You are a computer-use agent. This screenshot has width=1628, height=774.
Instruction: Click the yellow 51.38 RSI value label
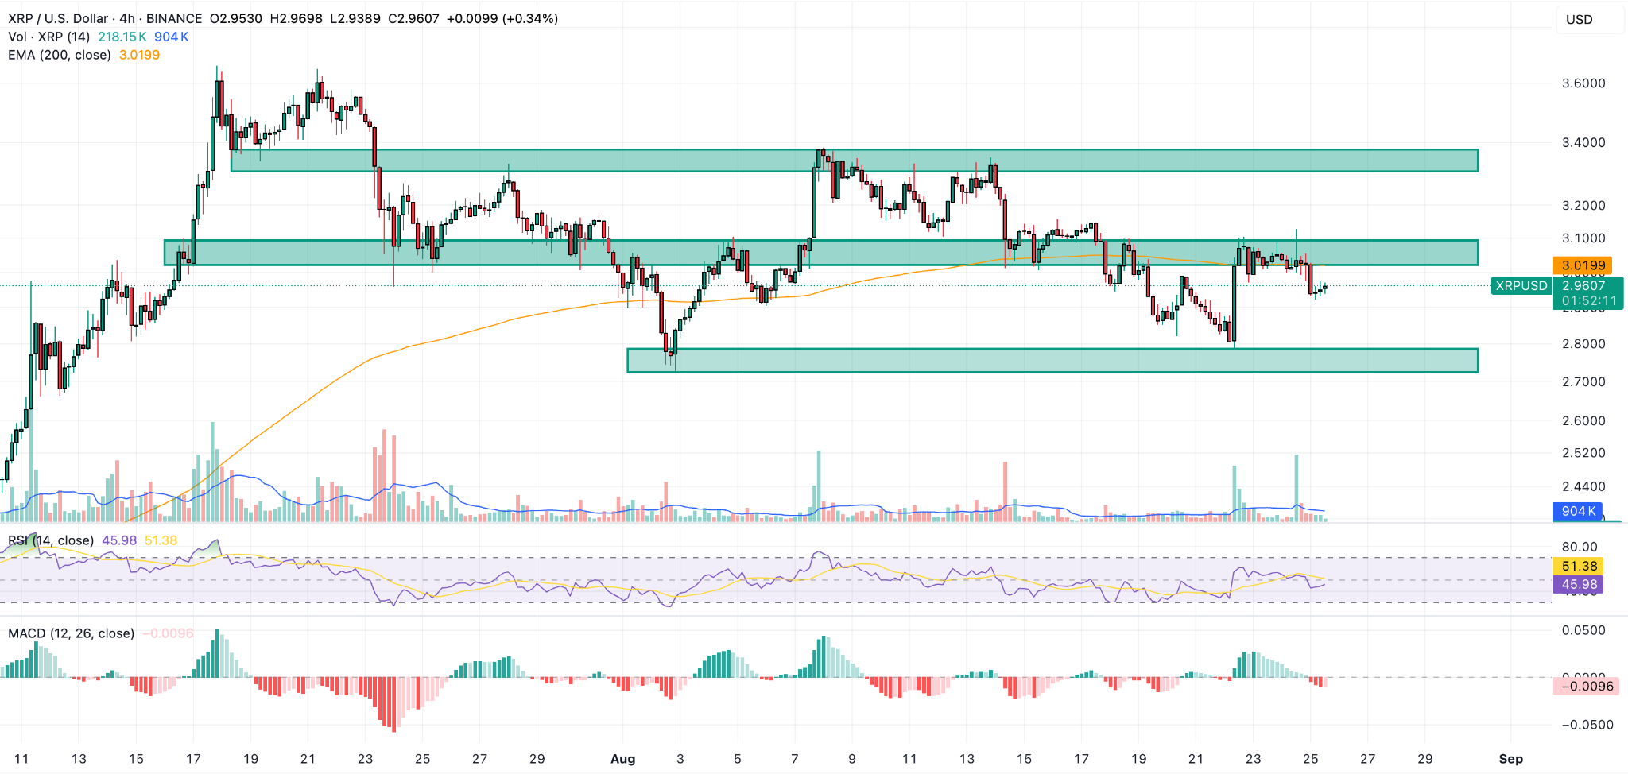click(1579, 566)
